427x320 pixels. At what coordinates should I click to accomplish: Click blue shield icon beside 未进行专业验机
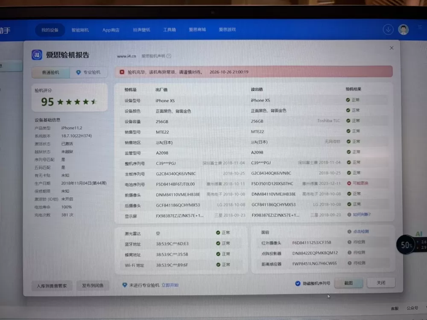[125, 285]
